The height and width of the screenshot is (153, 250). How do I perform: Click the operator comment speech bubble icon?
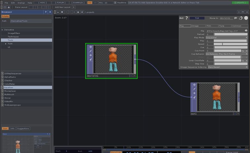point(236,18)
